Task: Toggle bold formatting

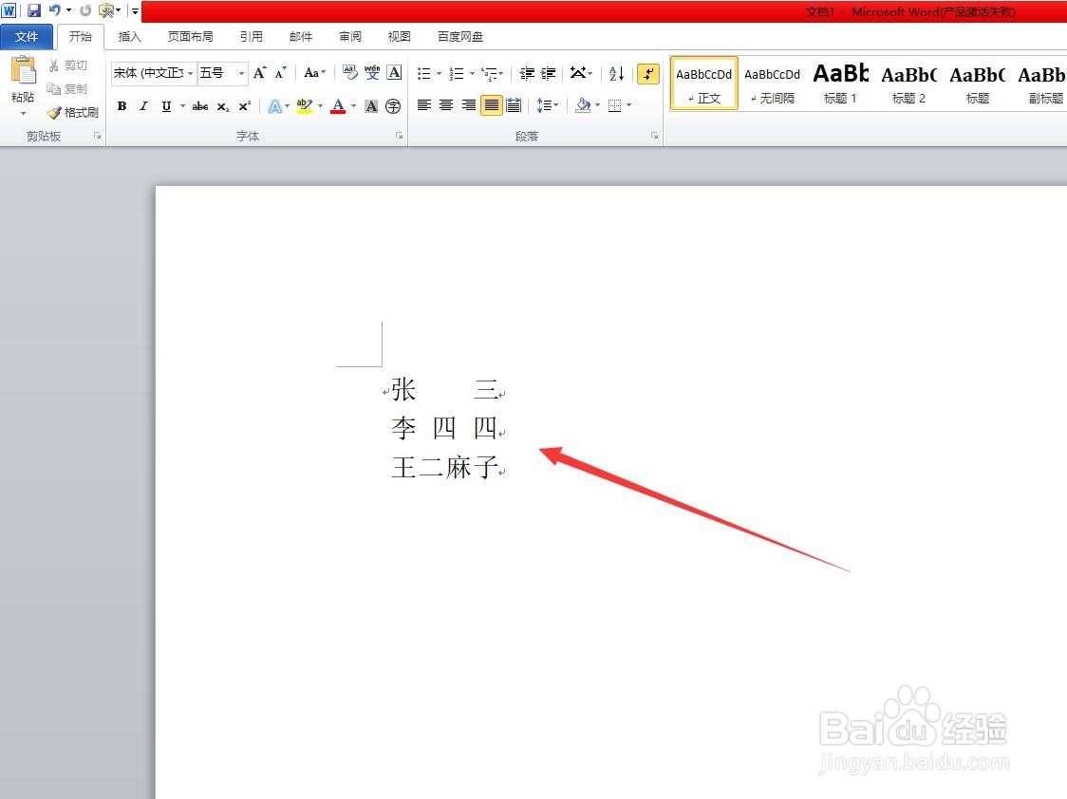Action: tap(122, 106)
